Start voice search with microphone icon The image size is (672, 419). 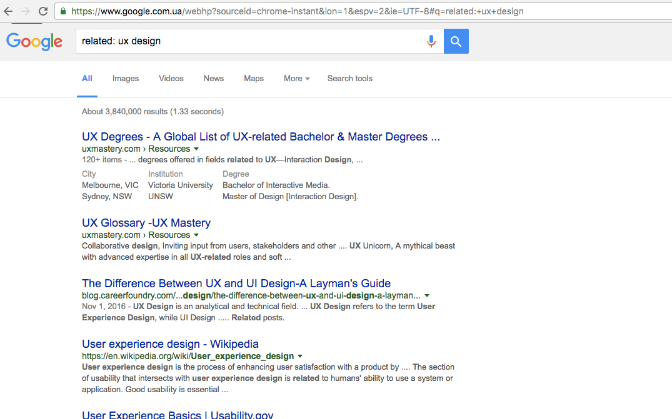(x=431, y=41)
